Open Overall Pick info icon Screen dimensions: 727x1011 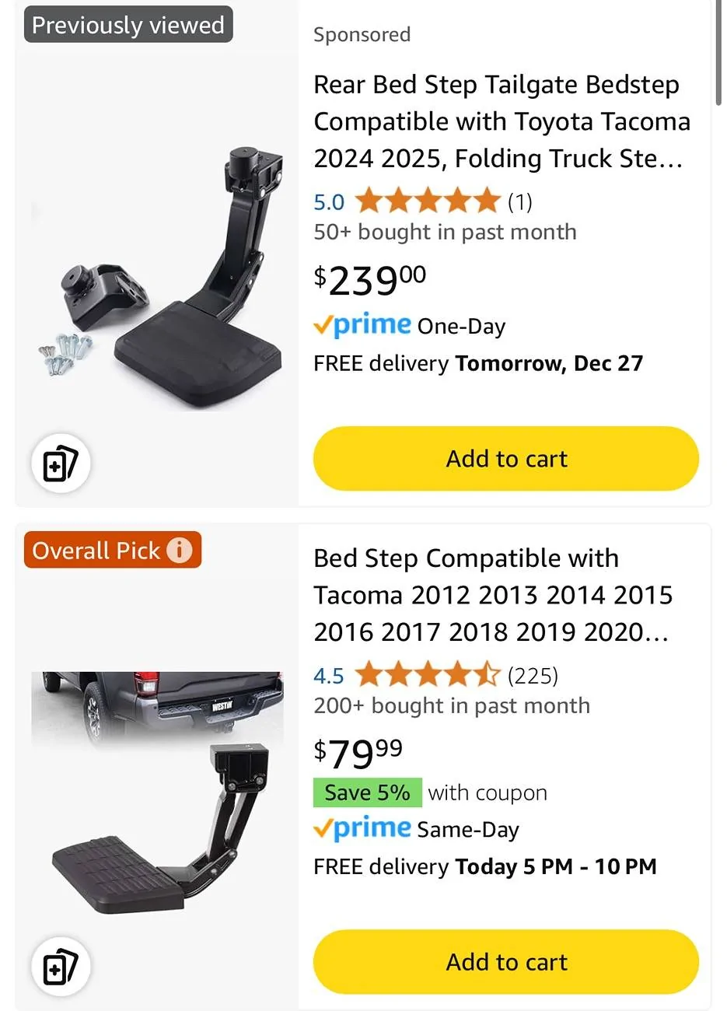[x=180, y=551]
